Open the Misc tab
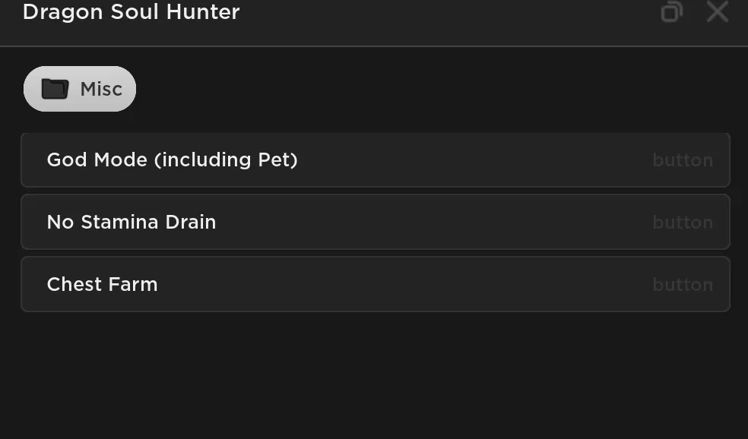Image resolution: width=748 pixels, height=439 pixels. [x=80, y=89]
